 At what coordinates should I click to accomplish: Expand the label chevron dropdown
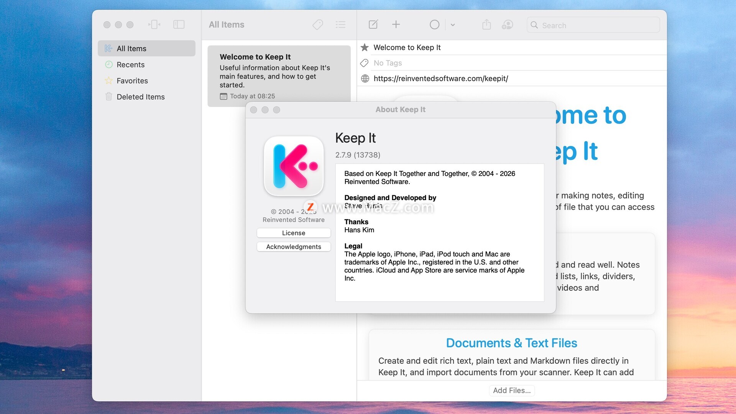tap(453, 25)
